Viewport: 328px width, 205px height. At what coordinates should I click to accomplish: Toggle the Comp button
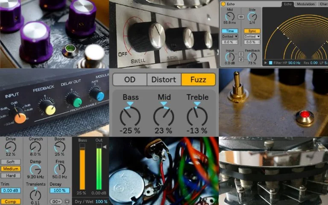click(x=10, y=202)
